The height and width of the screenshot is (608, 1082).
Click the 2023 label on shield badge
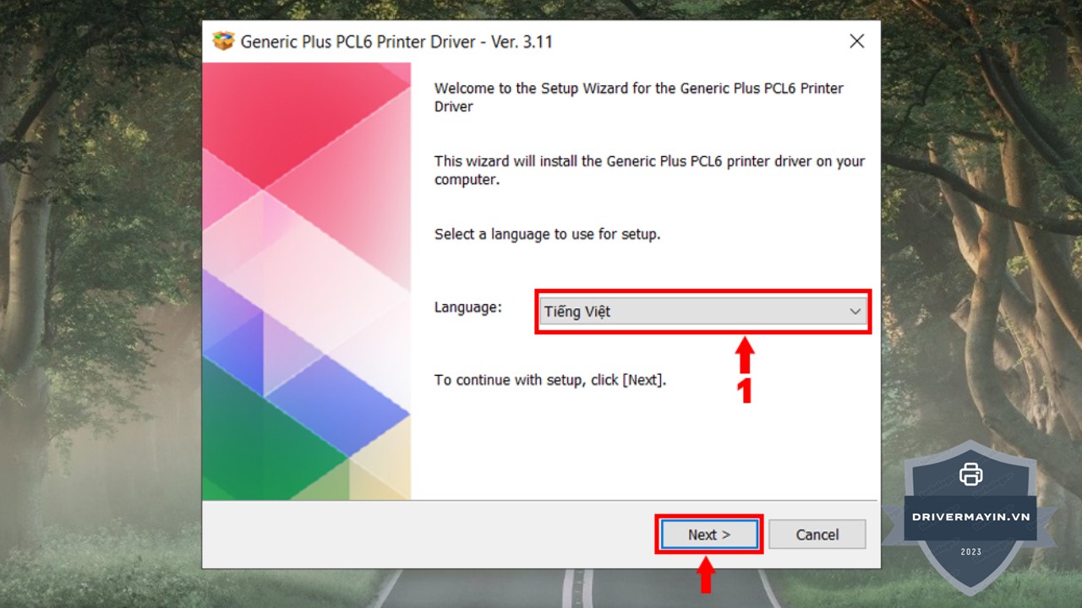(x=971, y=551)
